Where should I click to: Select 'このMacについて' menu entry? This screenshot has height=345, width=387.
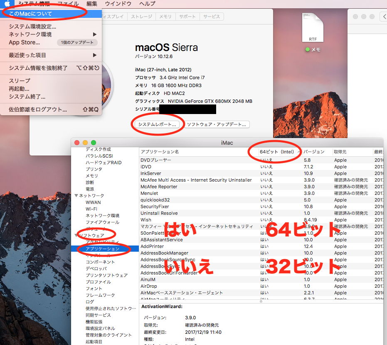point(51,14)
